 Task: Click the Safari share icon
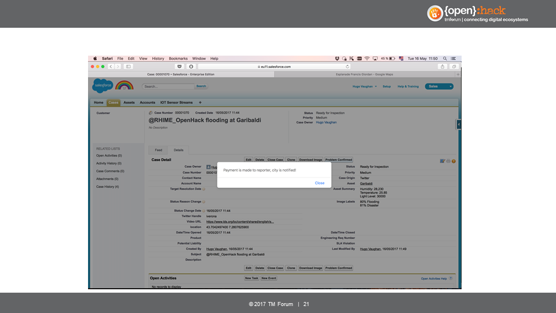point(442,66)
